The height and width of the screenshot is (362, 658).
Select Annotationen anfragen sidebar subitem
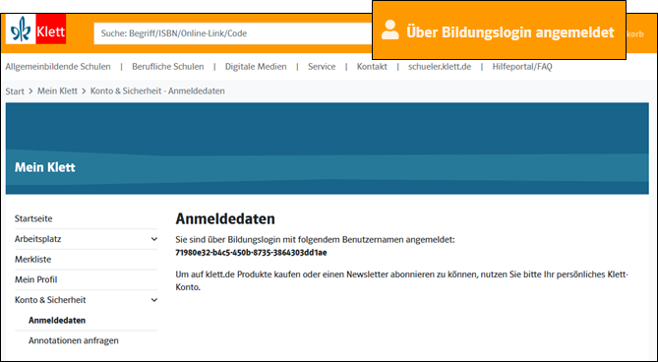click(74, 340)
